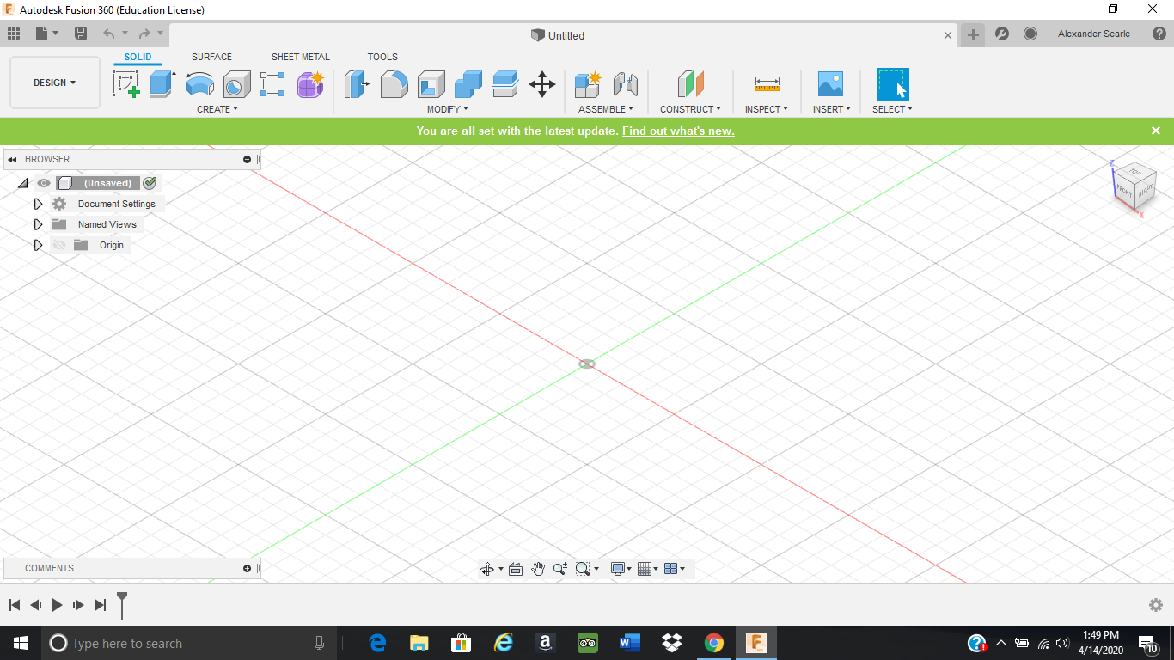Open the MODIFY dropdown menu
The width and height of the screenshot is (1174, 660).
click(448, 109)
